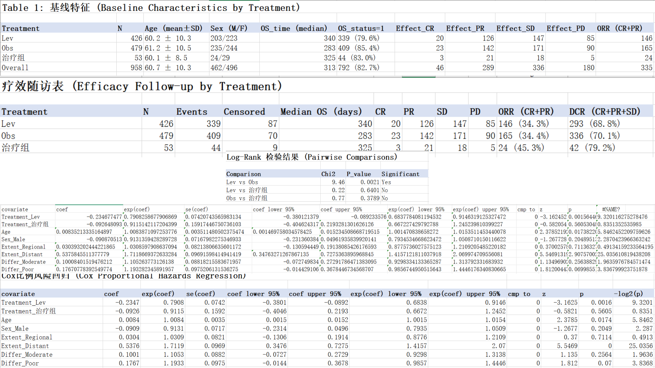Viewport: 655px width, 368px height.
Task: Click the Effect_PR column header
Action: click(465, 29)
